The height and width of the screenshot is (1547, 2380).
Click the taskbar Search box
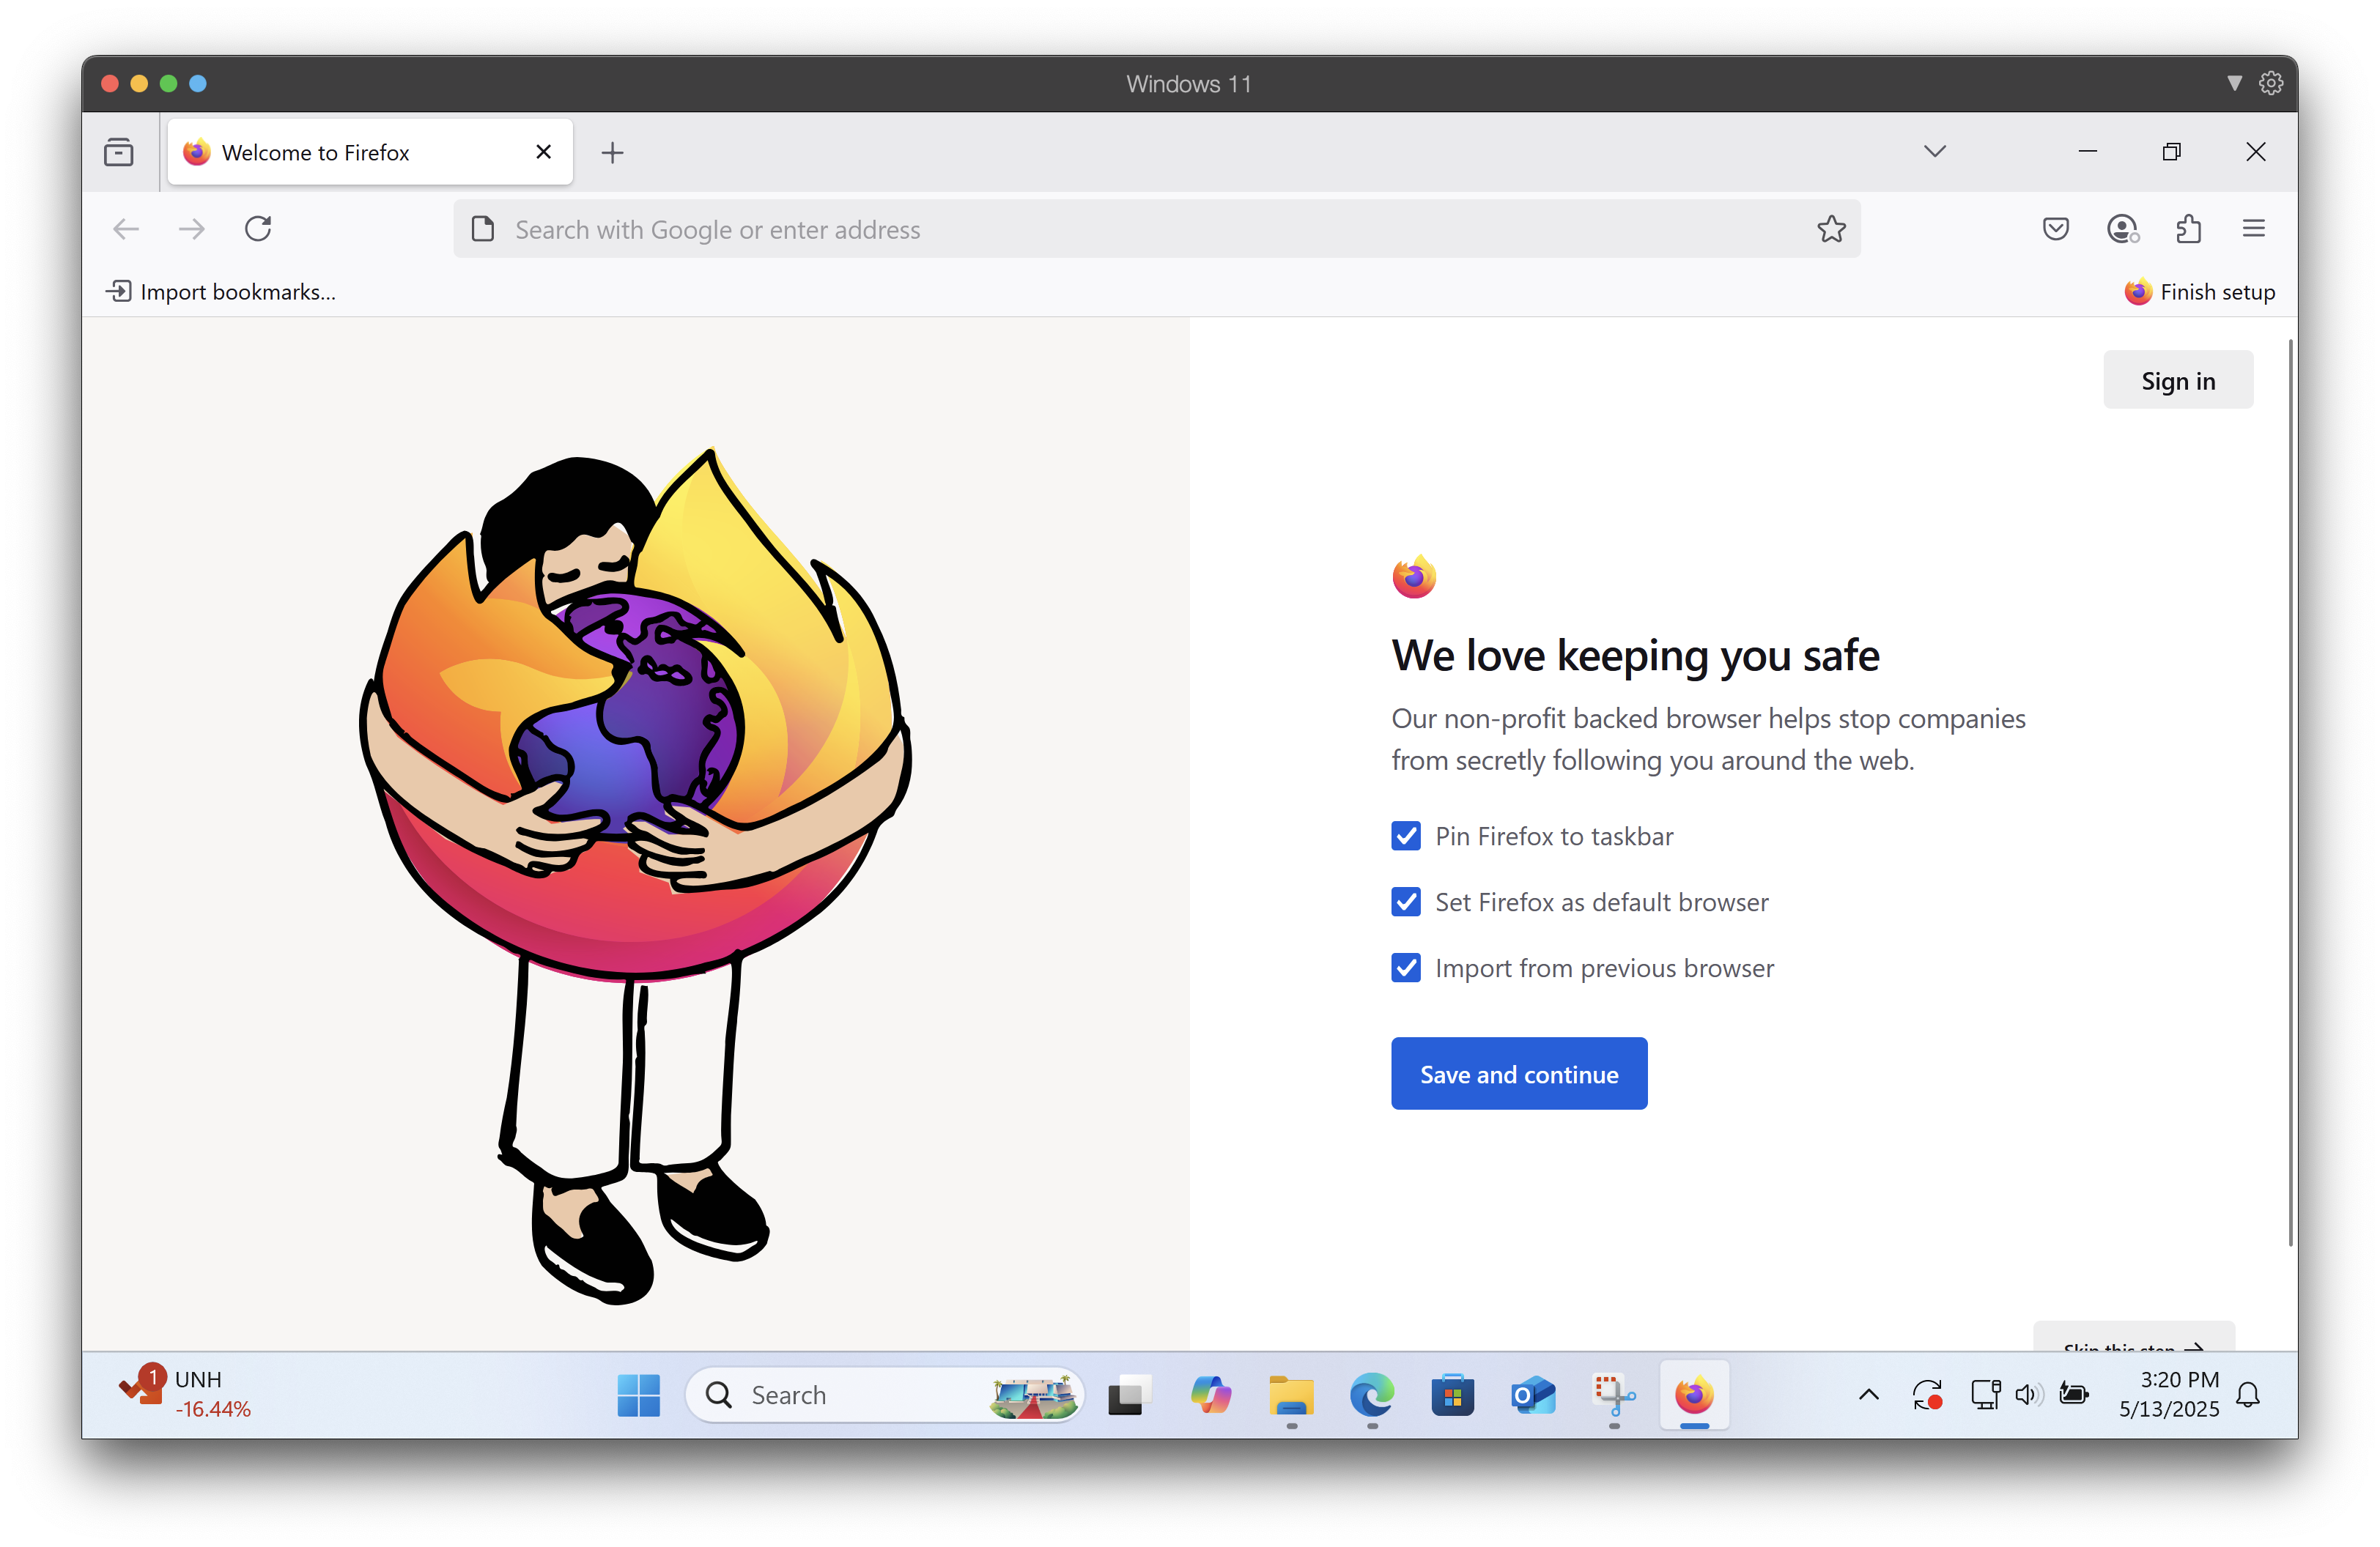click(x=884, y=1394)
